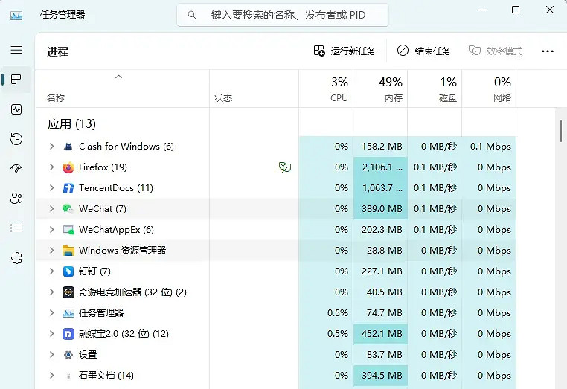Open the App history page icon
The height and width of the screenshot is (389, 567).
coord(16,139)
